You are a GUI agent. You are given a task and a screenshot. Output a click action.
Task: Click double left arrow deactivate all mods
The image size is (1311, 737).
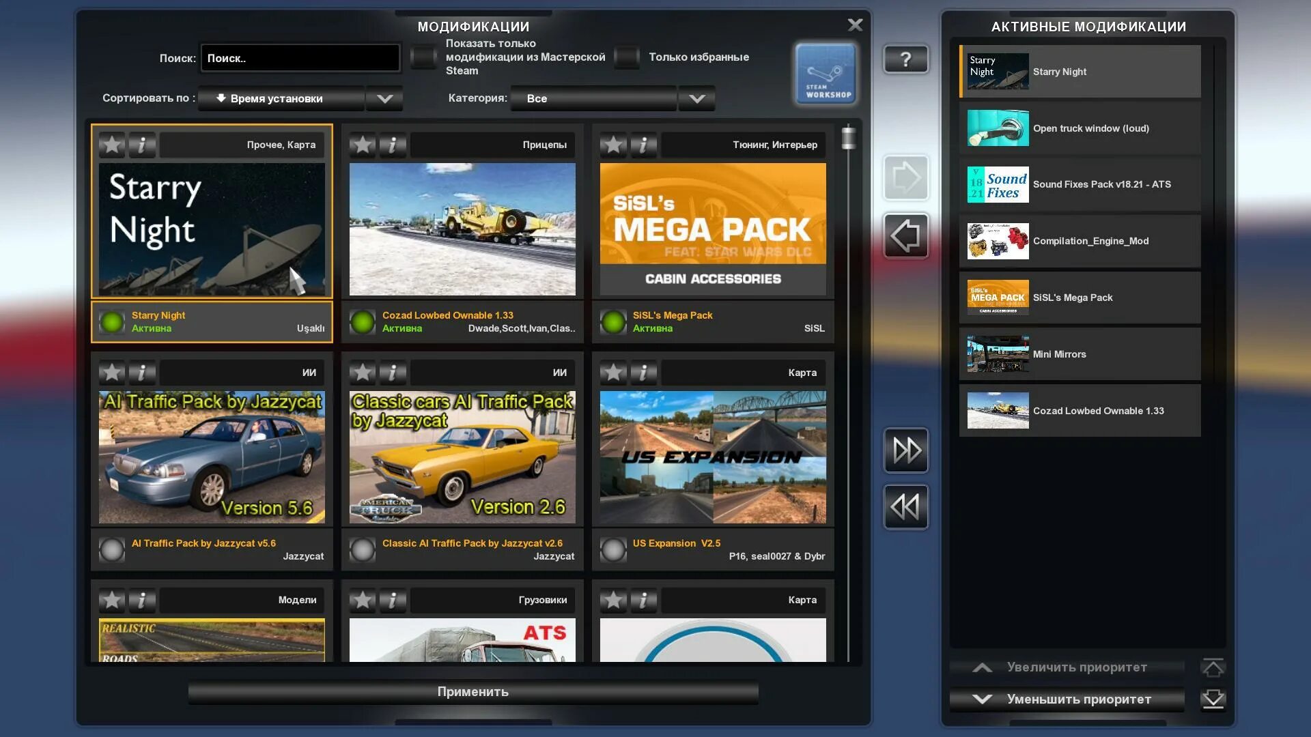[905, 507]
